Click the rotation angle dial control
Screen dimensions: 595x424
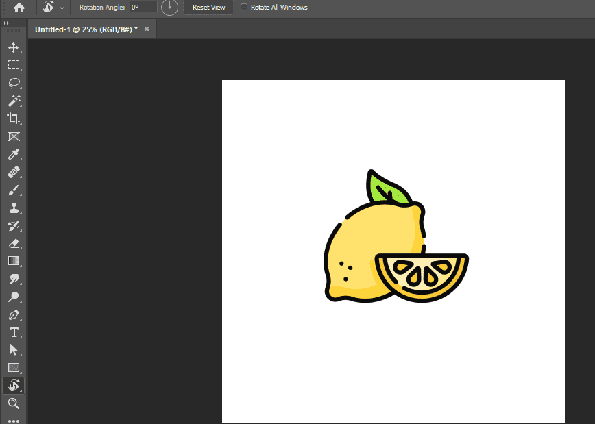click(x=169, y=8)
